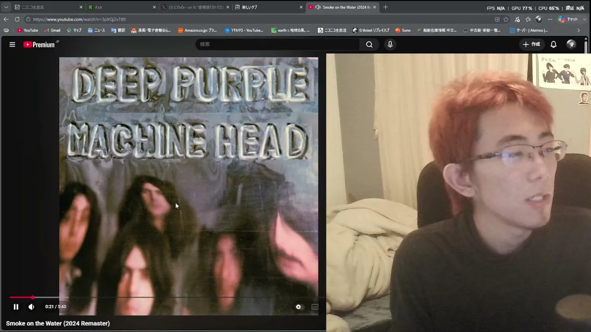Screen dimensions: 591x332
Task: Switch to the 新しいタブ tab
Action: point(268,7)
